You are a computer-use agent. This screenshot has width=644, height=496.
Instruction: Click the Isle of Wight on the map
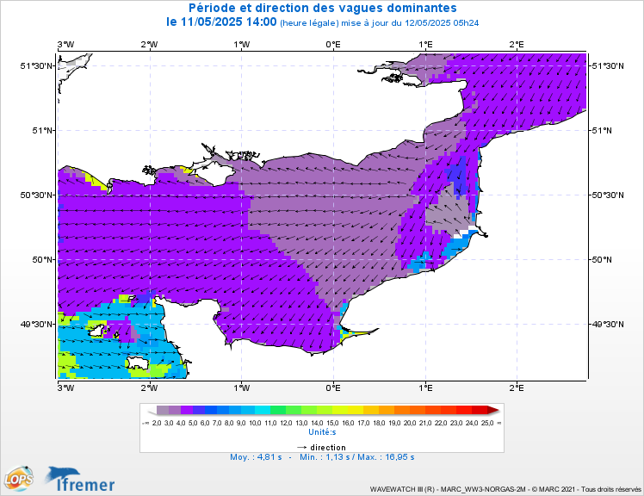coord(214,173)
